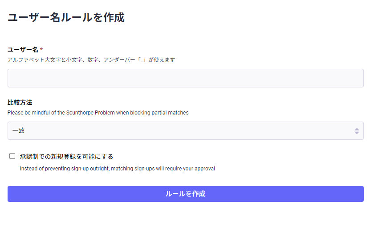Image resolution: width=374 pixels, height=225 pixels.
Task: Click the required asterisk beside ユーザー名
Action: [x=41, y=50]
